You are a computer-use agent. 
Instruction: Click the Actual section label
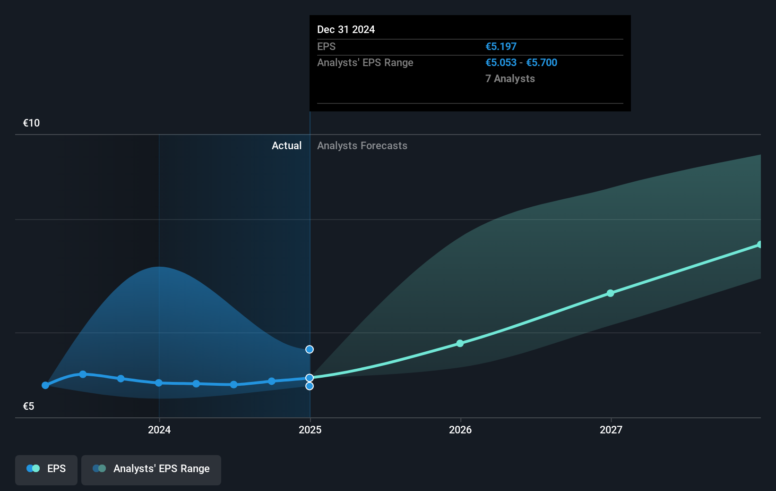pos(286,145)
